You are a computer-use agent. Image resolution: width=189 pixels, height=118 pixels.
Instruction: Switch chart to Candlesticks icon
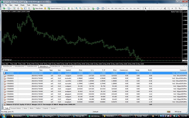tap(69, 8)
